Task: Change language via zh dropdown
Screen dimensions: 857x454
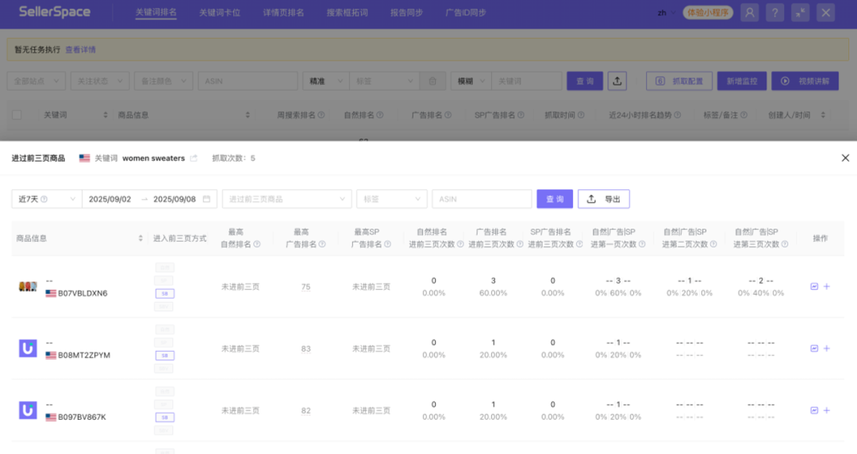Action: [x=667, y=13]
